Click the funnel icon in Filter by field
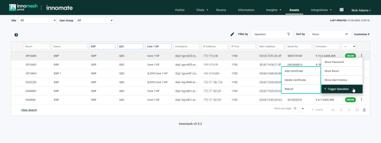The height and width of the screenshot is (143, 381). (288, 34)
